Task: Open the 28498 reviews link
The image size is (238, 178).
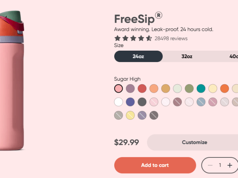Action: coord(171,38)
